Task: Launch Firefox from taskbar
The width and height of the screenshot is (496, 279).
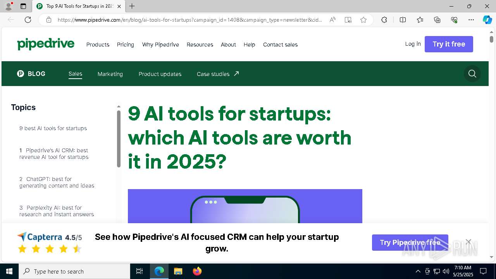Action: (x=197, y=271)
